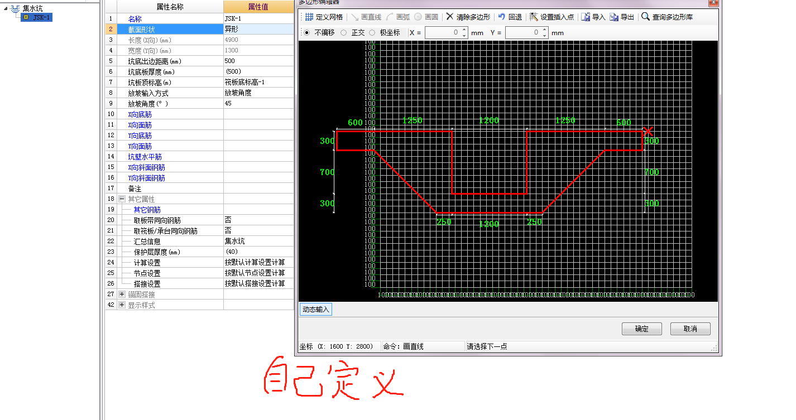This screenshot has height=420, width=796.
Task: Decrease the X offset value with spinner
Action: [464, 36]
